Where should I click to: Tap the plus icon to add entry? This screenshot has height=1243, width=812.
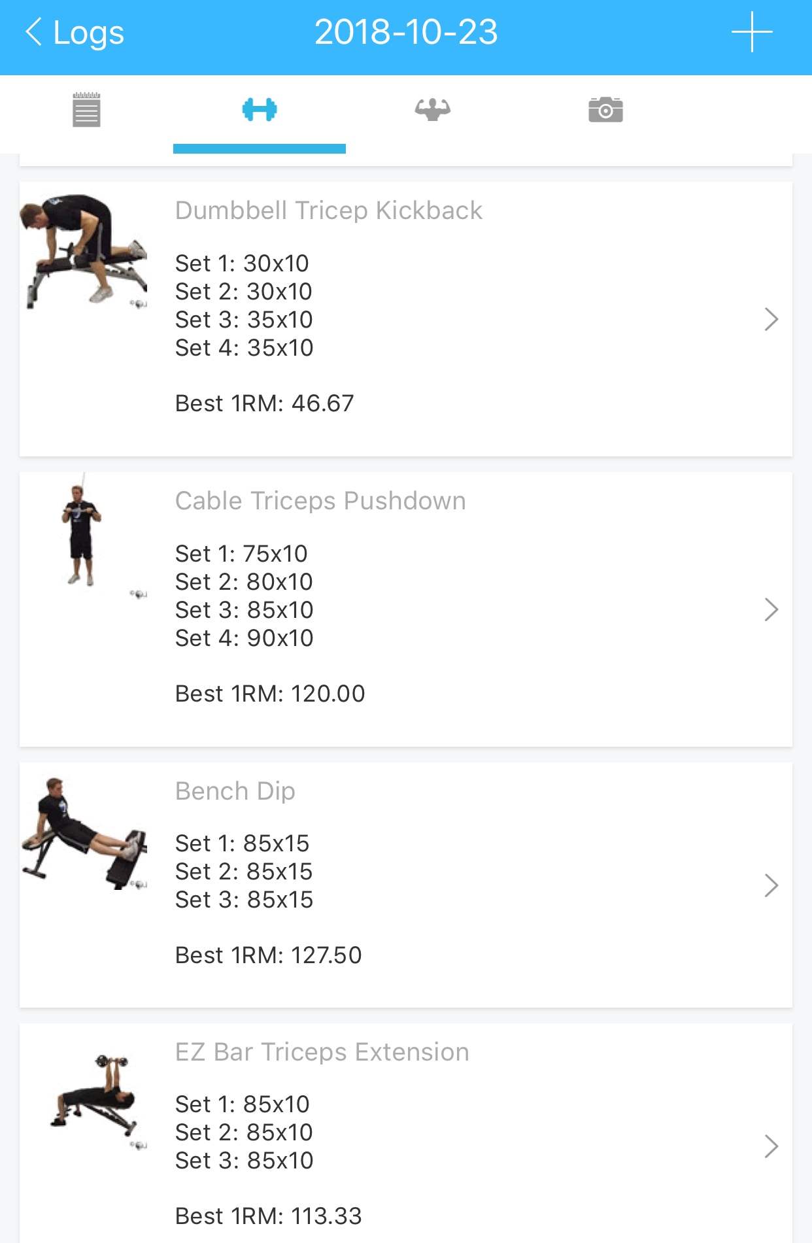point(752,32)
